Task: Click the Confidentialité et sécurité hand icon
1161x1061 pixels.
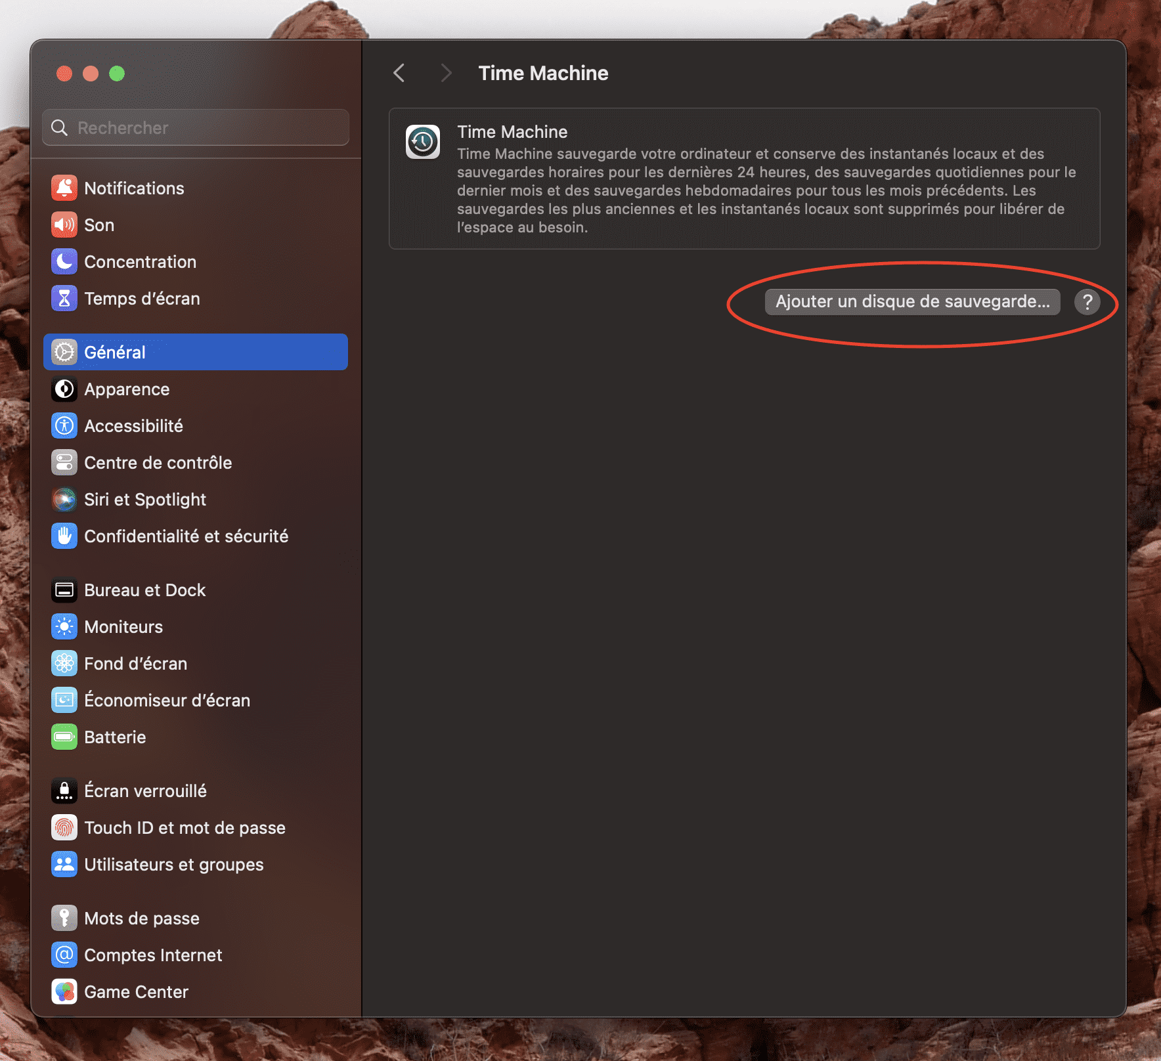Action: [x=64, y=536]
